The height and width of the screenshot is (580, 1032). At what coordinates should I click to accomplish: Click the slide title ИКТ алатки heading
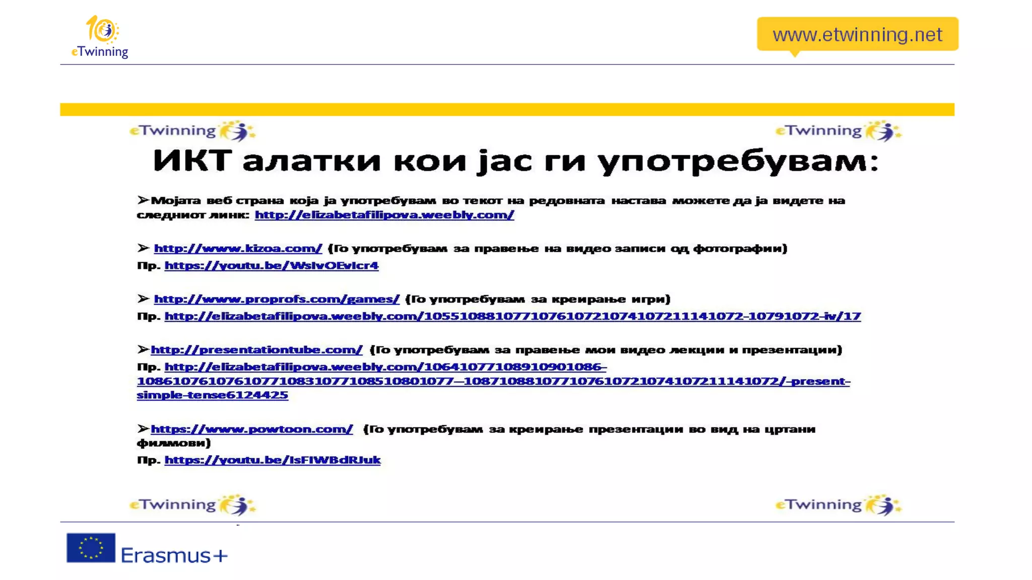tap(515, 161)
